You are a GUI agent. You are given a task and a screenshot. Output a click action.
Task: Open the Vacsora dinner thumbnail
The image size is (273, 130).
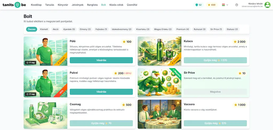(159, 114)
